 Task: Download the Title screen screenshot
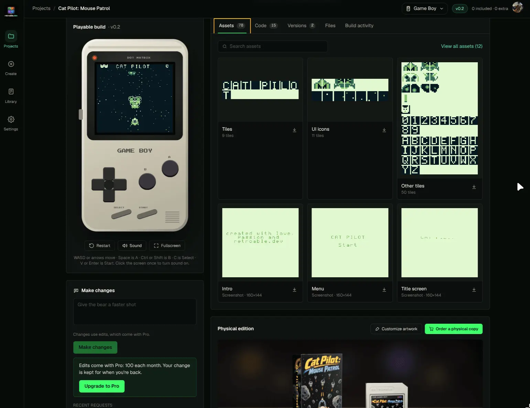point(474,290)
